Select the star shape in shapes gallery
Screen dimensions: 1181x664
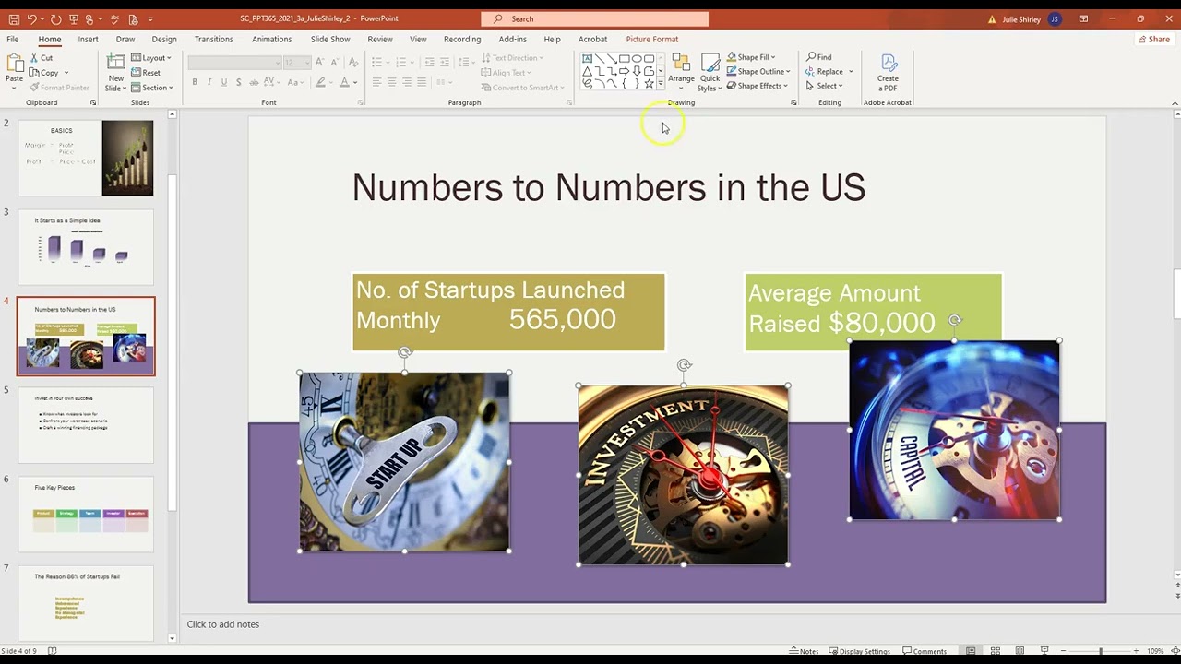tap(650, 84)
